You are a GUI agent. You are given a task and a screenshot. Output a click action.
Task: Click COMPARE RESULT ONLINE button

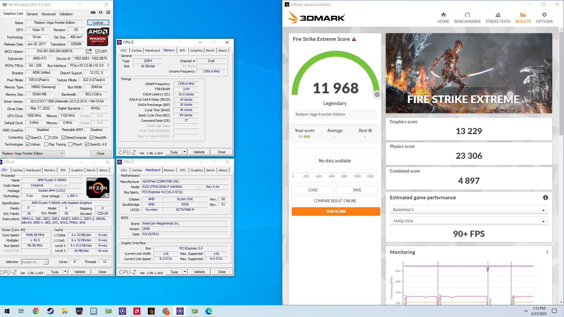[335, 201]
